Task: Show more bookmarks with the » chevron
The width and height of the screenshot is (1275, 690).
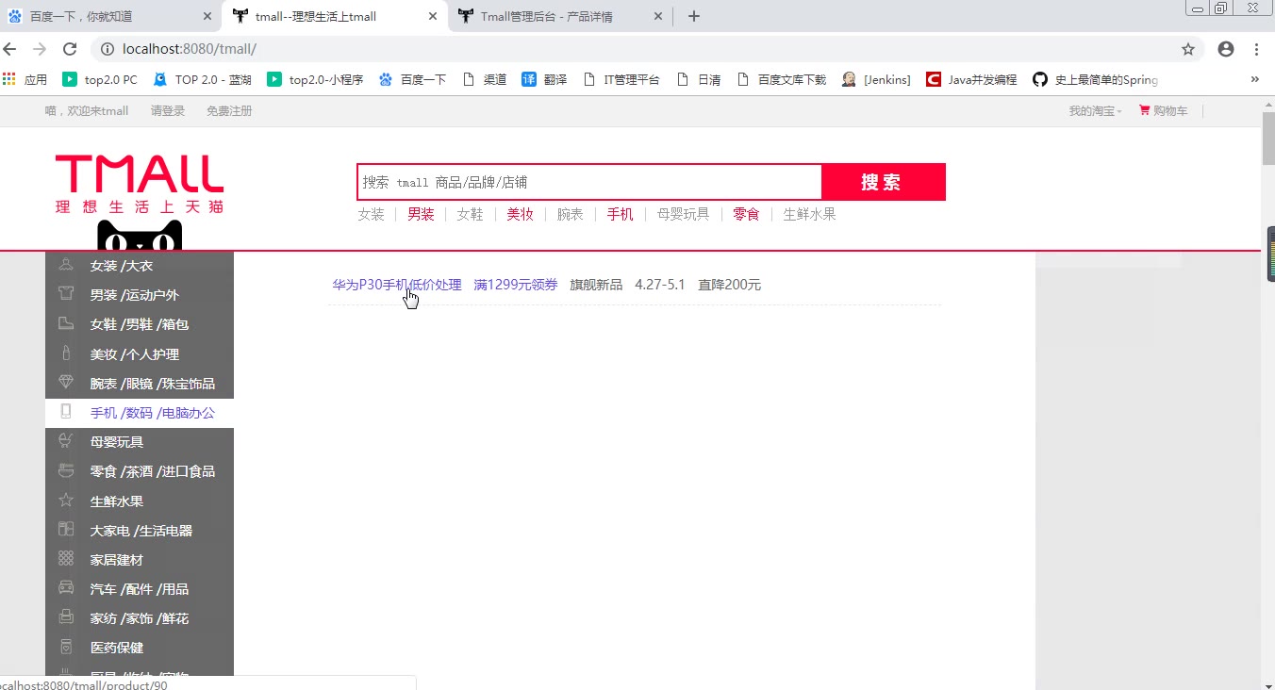Action: click(x=1255, y=80)
